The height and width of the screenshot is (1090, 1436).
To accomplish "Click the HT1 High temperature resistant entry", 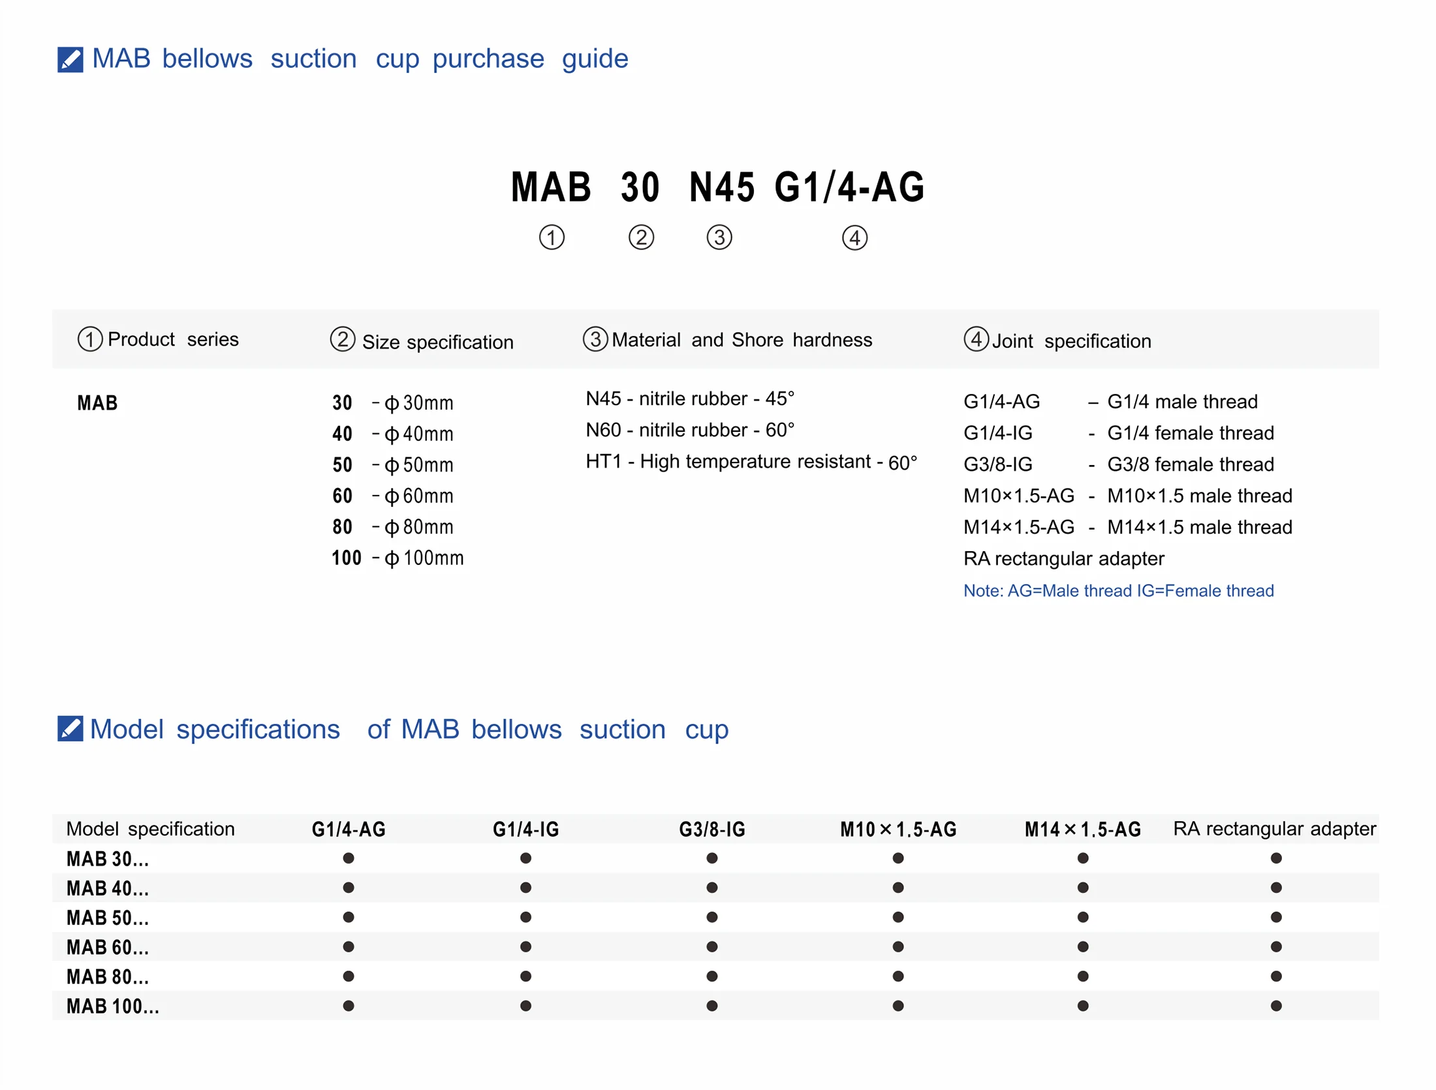I will tap(751, 462).
